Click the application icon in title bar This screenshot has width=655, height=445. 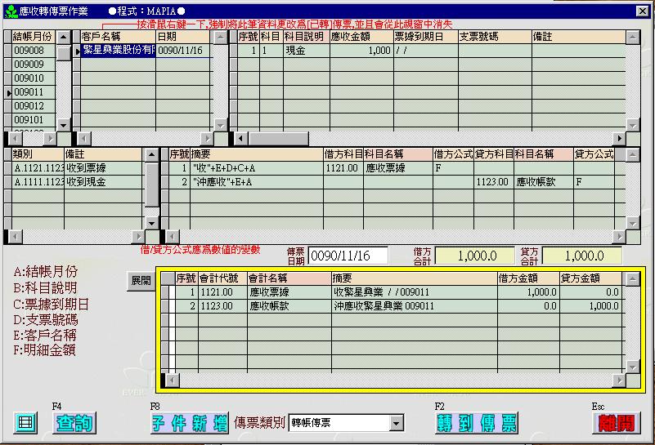coord(10,9)
